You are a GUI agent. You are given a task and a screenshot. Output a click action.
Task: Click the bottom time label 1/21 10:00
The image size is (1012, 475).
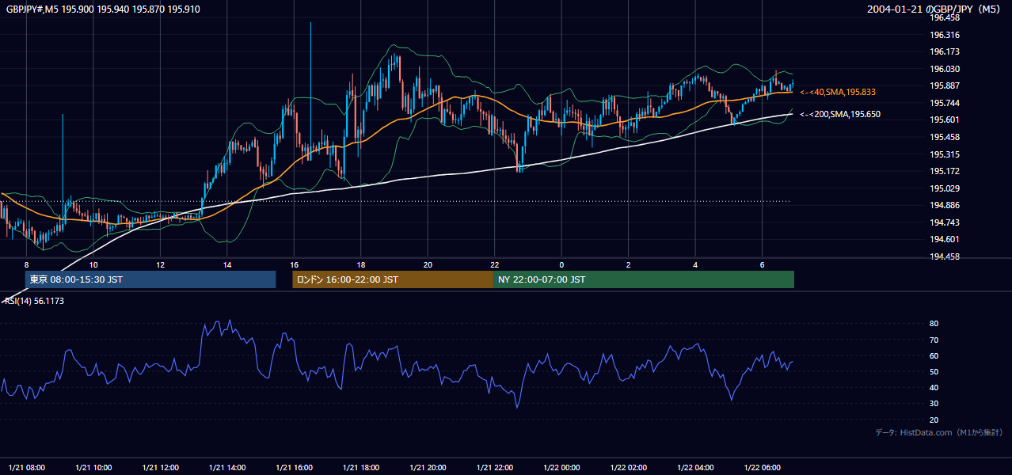click(93, 468)
